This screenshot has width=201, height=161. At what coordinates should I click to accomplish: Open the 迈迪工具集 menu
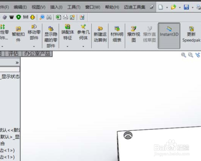click(x=135, y=7)
